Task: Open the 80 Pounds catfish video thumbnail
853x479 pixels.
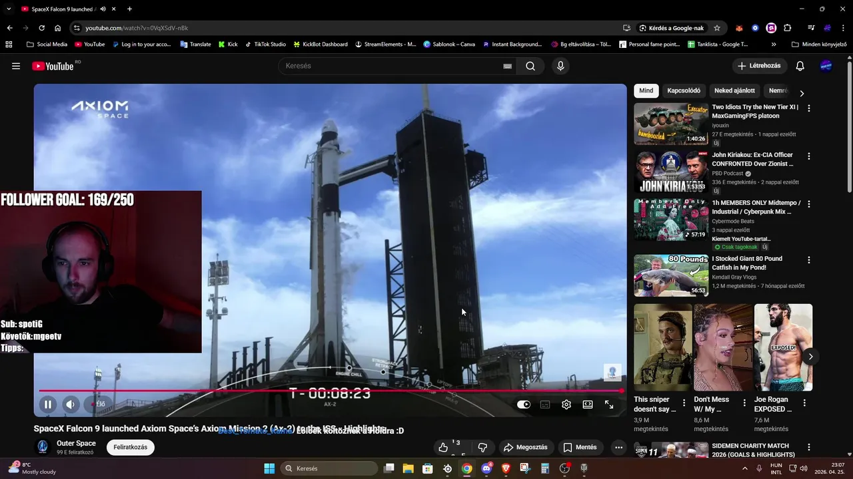Action: (671, 275)
